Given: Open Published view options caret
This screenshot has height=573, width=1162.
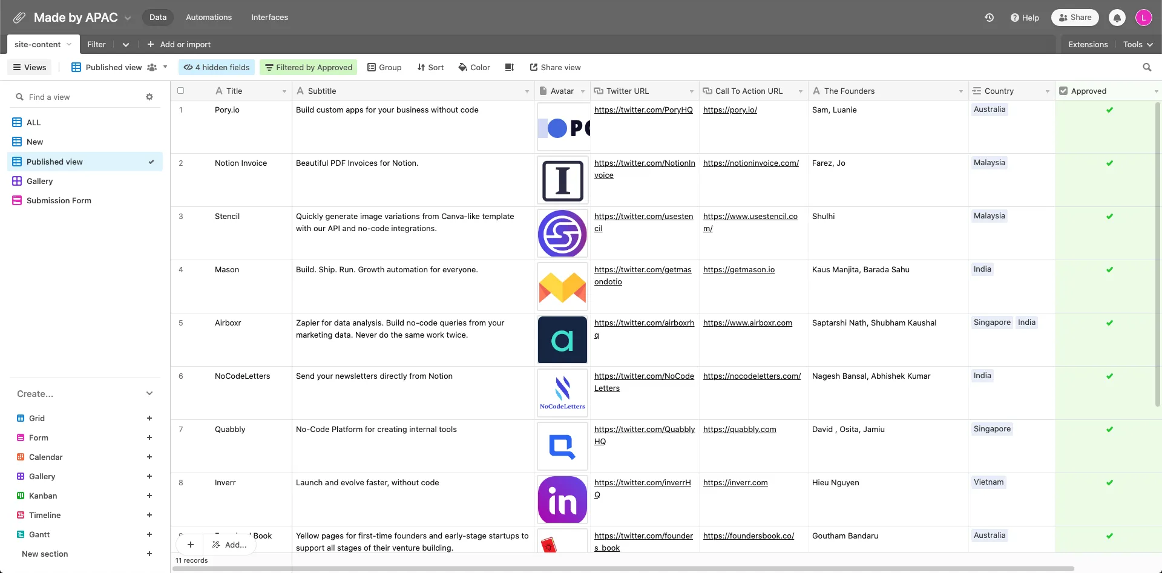Looking at the screenshot, I should (x=165, y=67).
